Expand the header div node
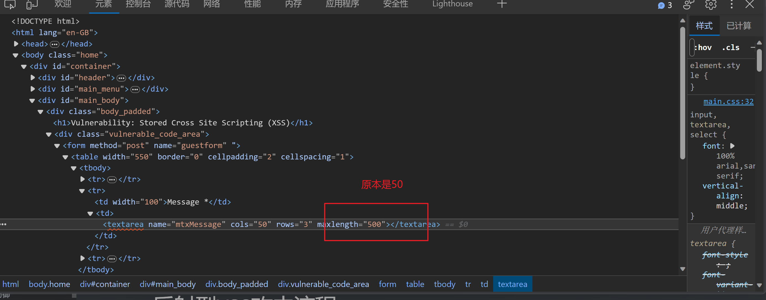Viewport: 766px width, 300px height. coord(33,77)
